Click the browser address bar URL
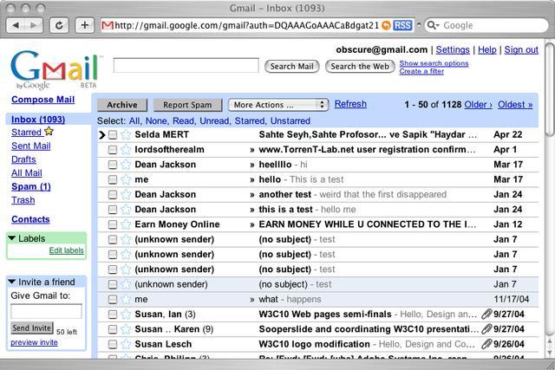Screen dimensions: 555x370 pyautogui.click(x=246, y=25)
